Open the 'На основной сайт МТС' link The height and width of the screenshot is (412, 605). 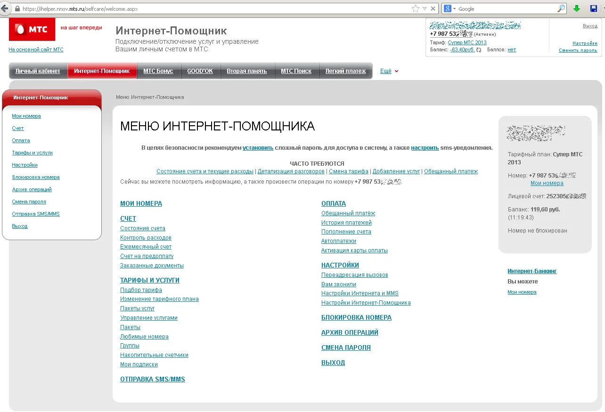click(36, 49)
